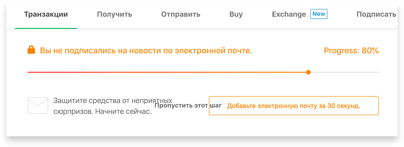The height and width of the screenshot is (147, 404).
Task: Go to the Buy tab
Action: coord(236,14)
